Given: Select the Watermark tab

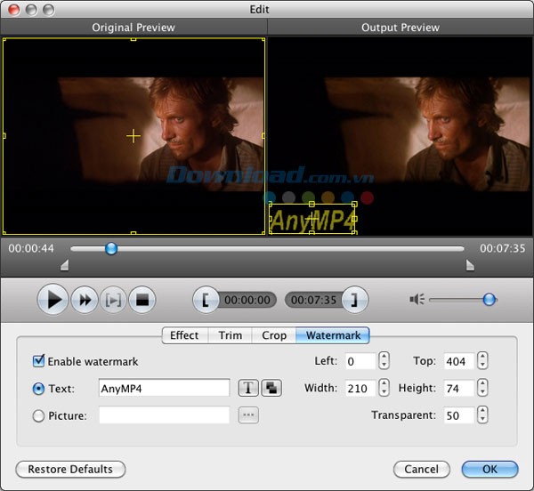Looking at the screenshot, I should click(x=333, y=335).
